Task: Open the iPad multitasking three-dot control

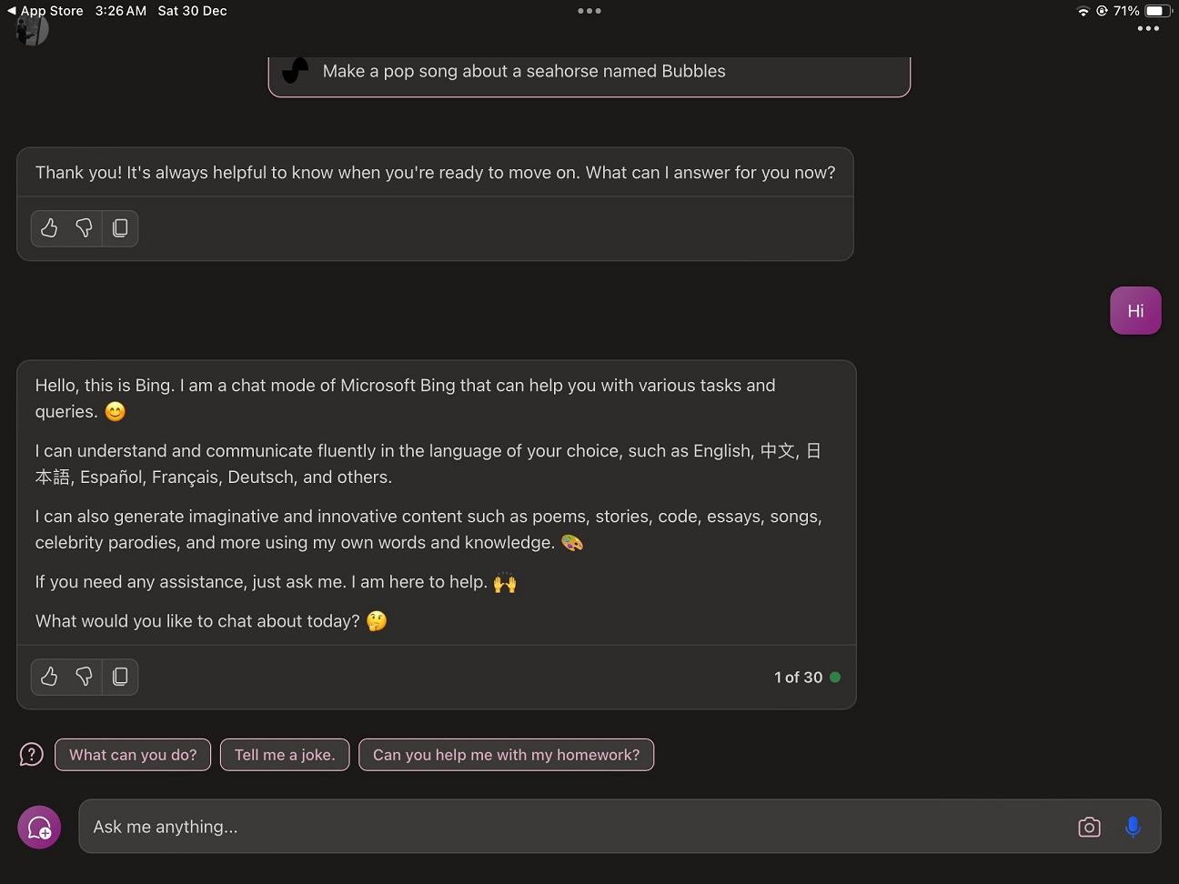Action: pyautogui.click(x=589, y=11)
